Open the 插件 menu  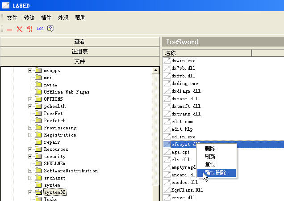tap(46, 18)
